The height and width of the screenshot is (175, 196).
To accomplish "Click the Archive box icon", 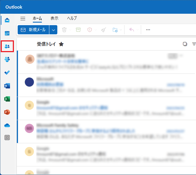I will click(78, 30).
